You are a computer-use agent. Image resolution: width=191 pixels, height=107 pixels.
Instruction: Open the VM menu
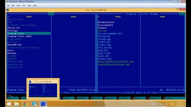[24, 5]
